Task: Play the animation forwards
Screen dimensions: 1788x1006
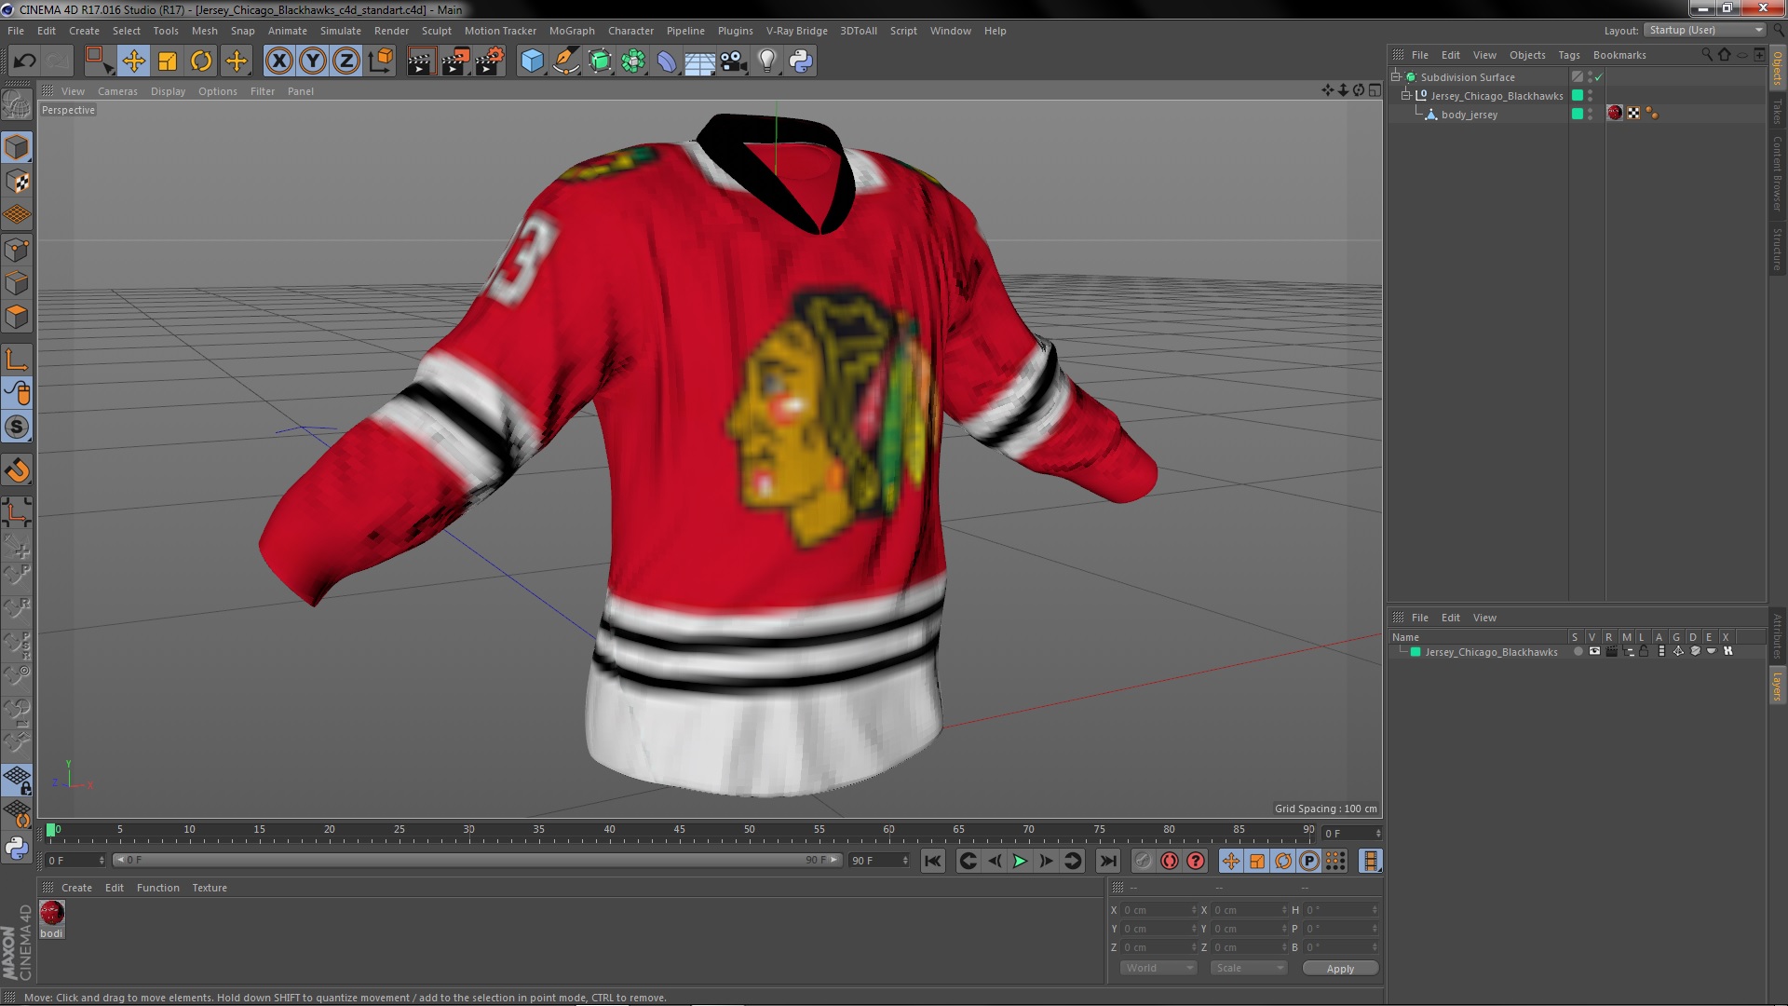Action: coord(1020,861)
